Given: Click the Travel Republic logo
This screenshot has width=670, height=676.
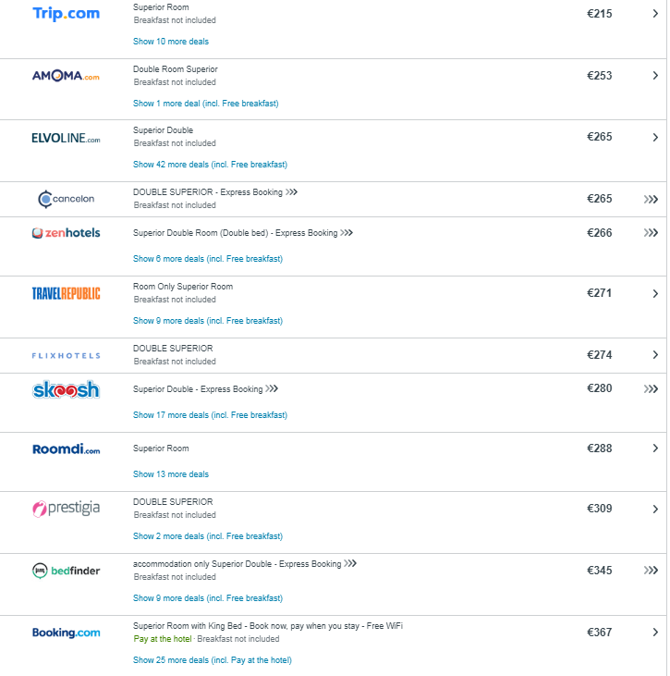Looking at the screenshot, I should click(66, 293).
